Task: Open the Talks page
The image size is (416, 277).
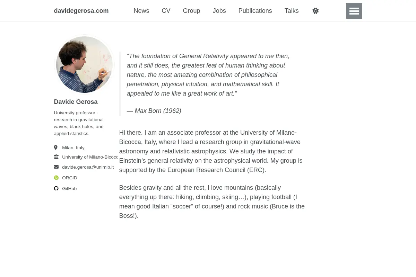Action: tap(292, 11)
